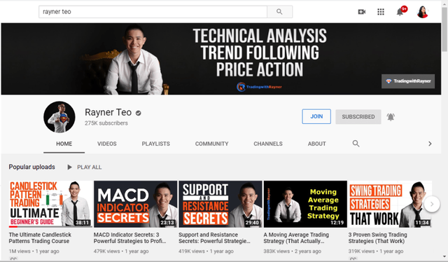Click the Technical Analysis channel banner

(220, 59)
